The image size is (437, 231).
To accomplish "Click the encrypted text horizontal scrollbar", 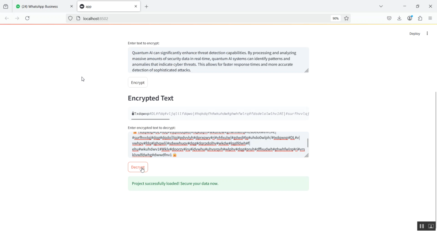I will click(150, 119).
